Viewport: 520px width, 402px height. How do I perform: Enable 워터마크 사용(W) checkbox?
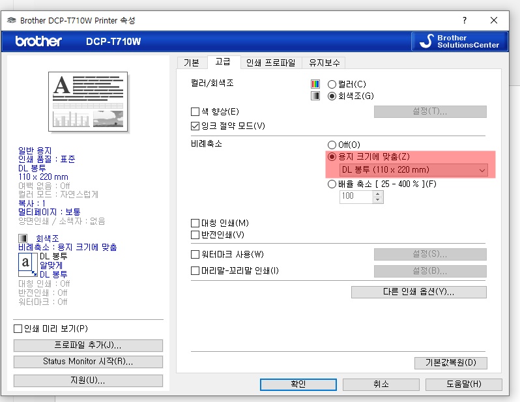195,254
